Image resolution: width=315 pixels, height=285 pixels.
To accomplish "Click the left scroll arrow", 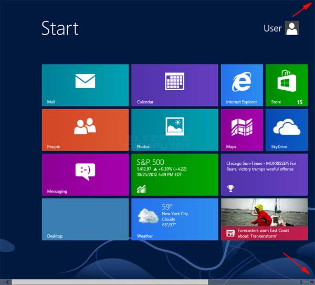I will click(x=7, y=282).
